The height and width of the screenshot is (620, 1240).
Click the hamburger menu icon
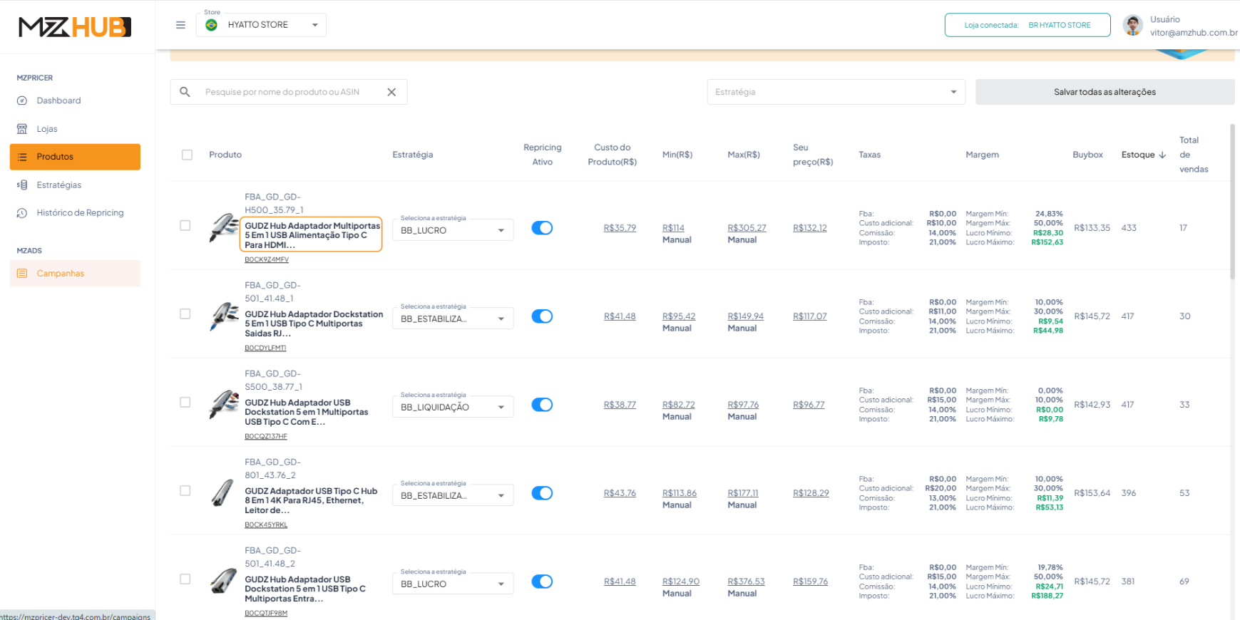coord(180,25)
